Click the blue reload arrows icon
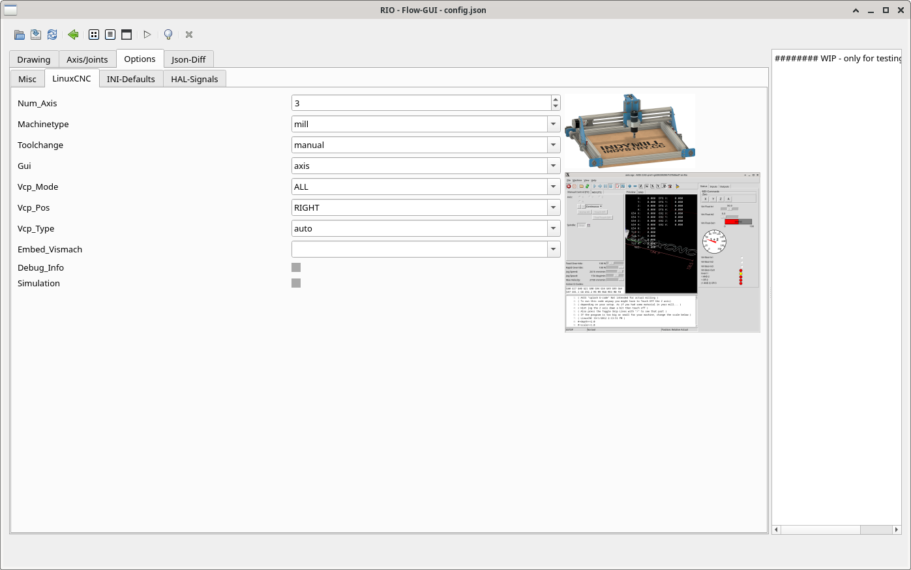The image size is (911, 570). coord(52,35)
